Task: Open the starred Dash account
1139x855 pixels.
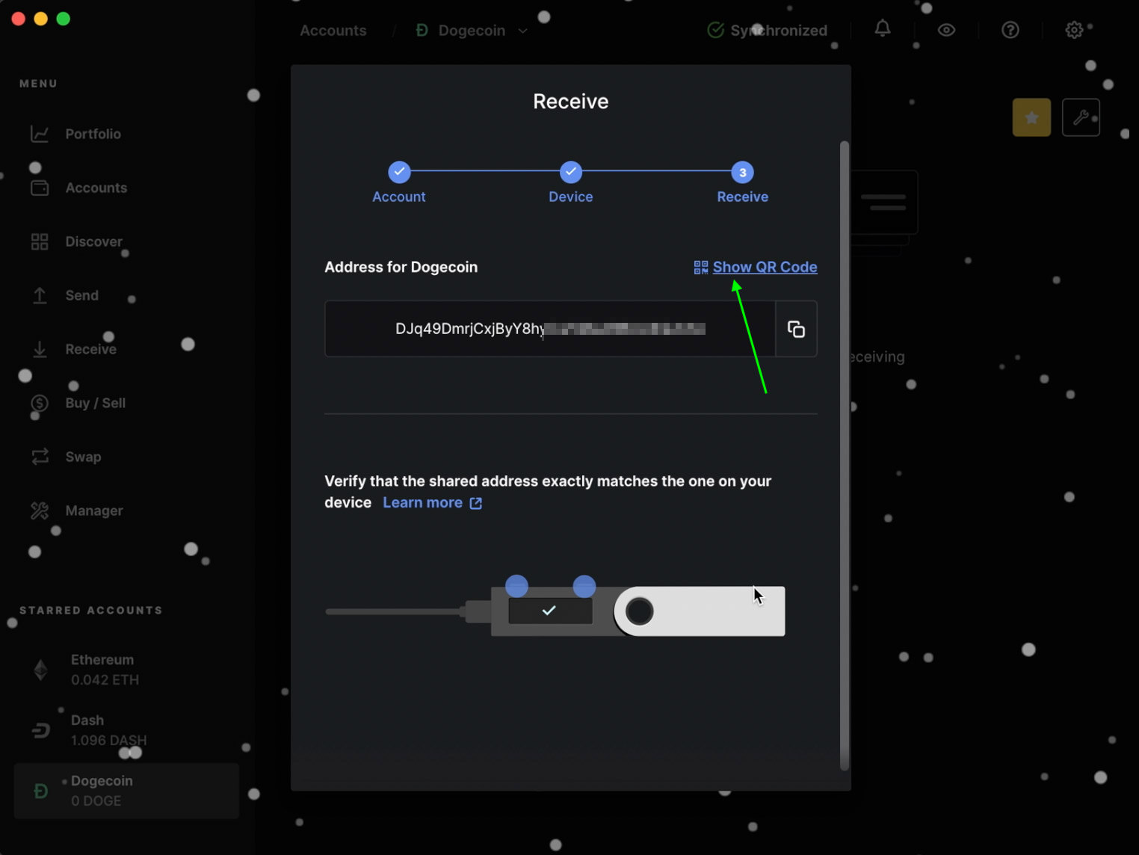Action: coord(126,731)
